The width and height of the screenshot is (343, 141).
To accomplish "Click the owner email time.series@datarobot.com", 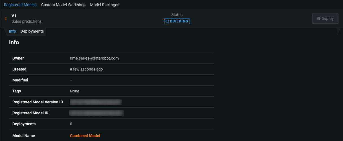I will [94, 58].
